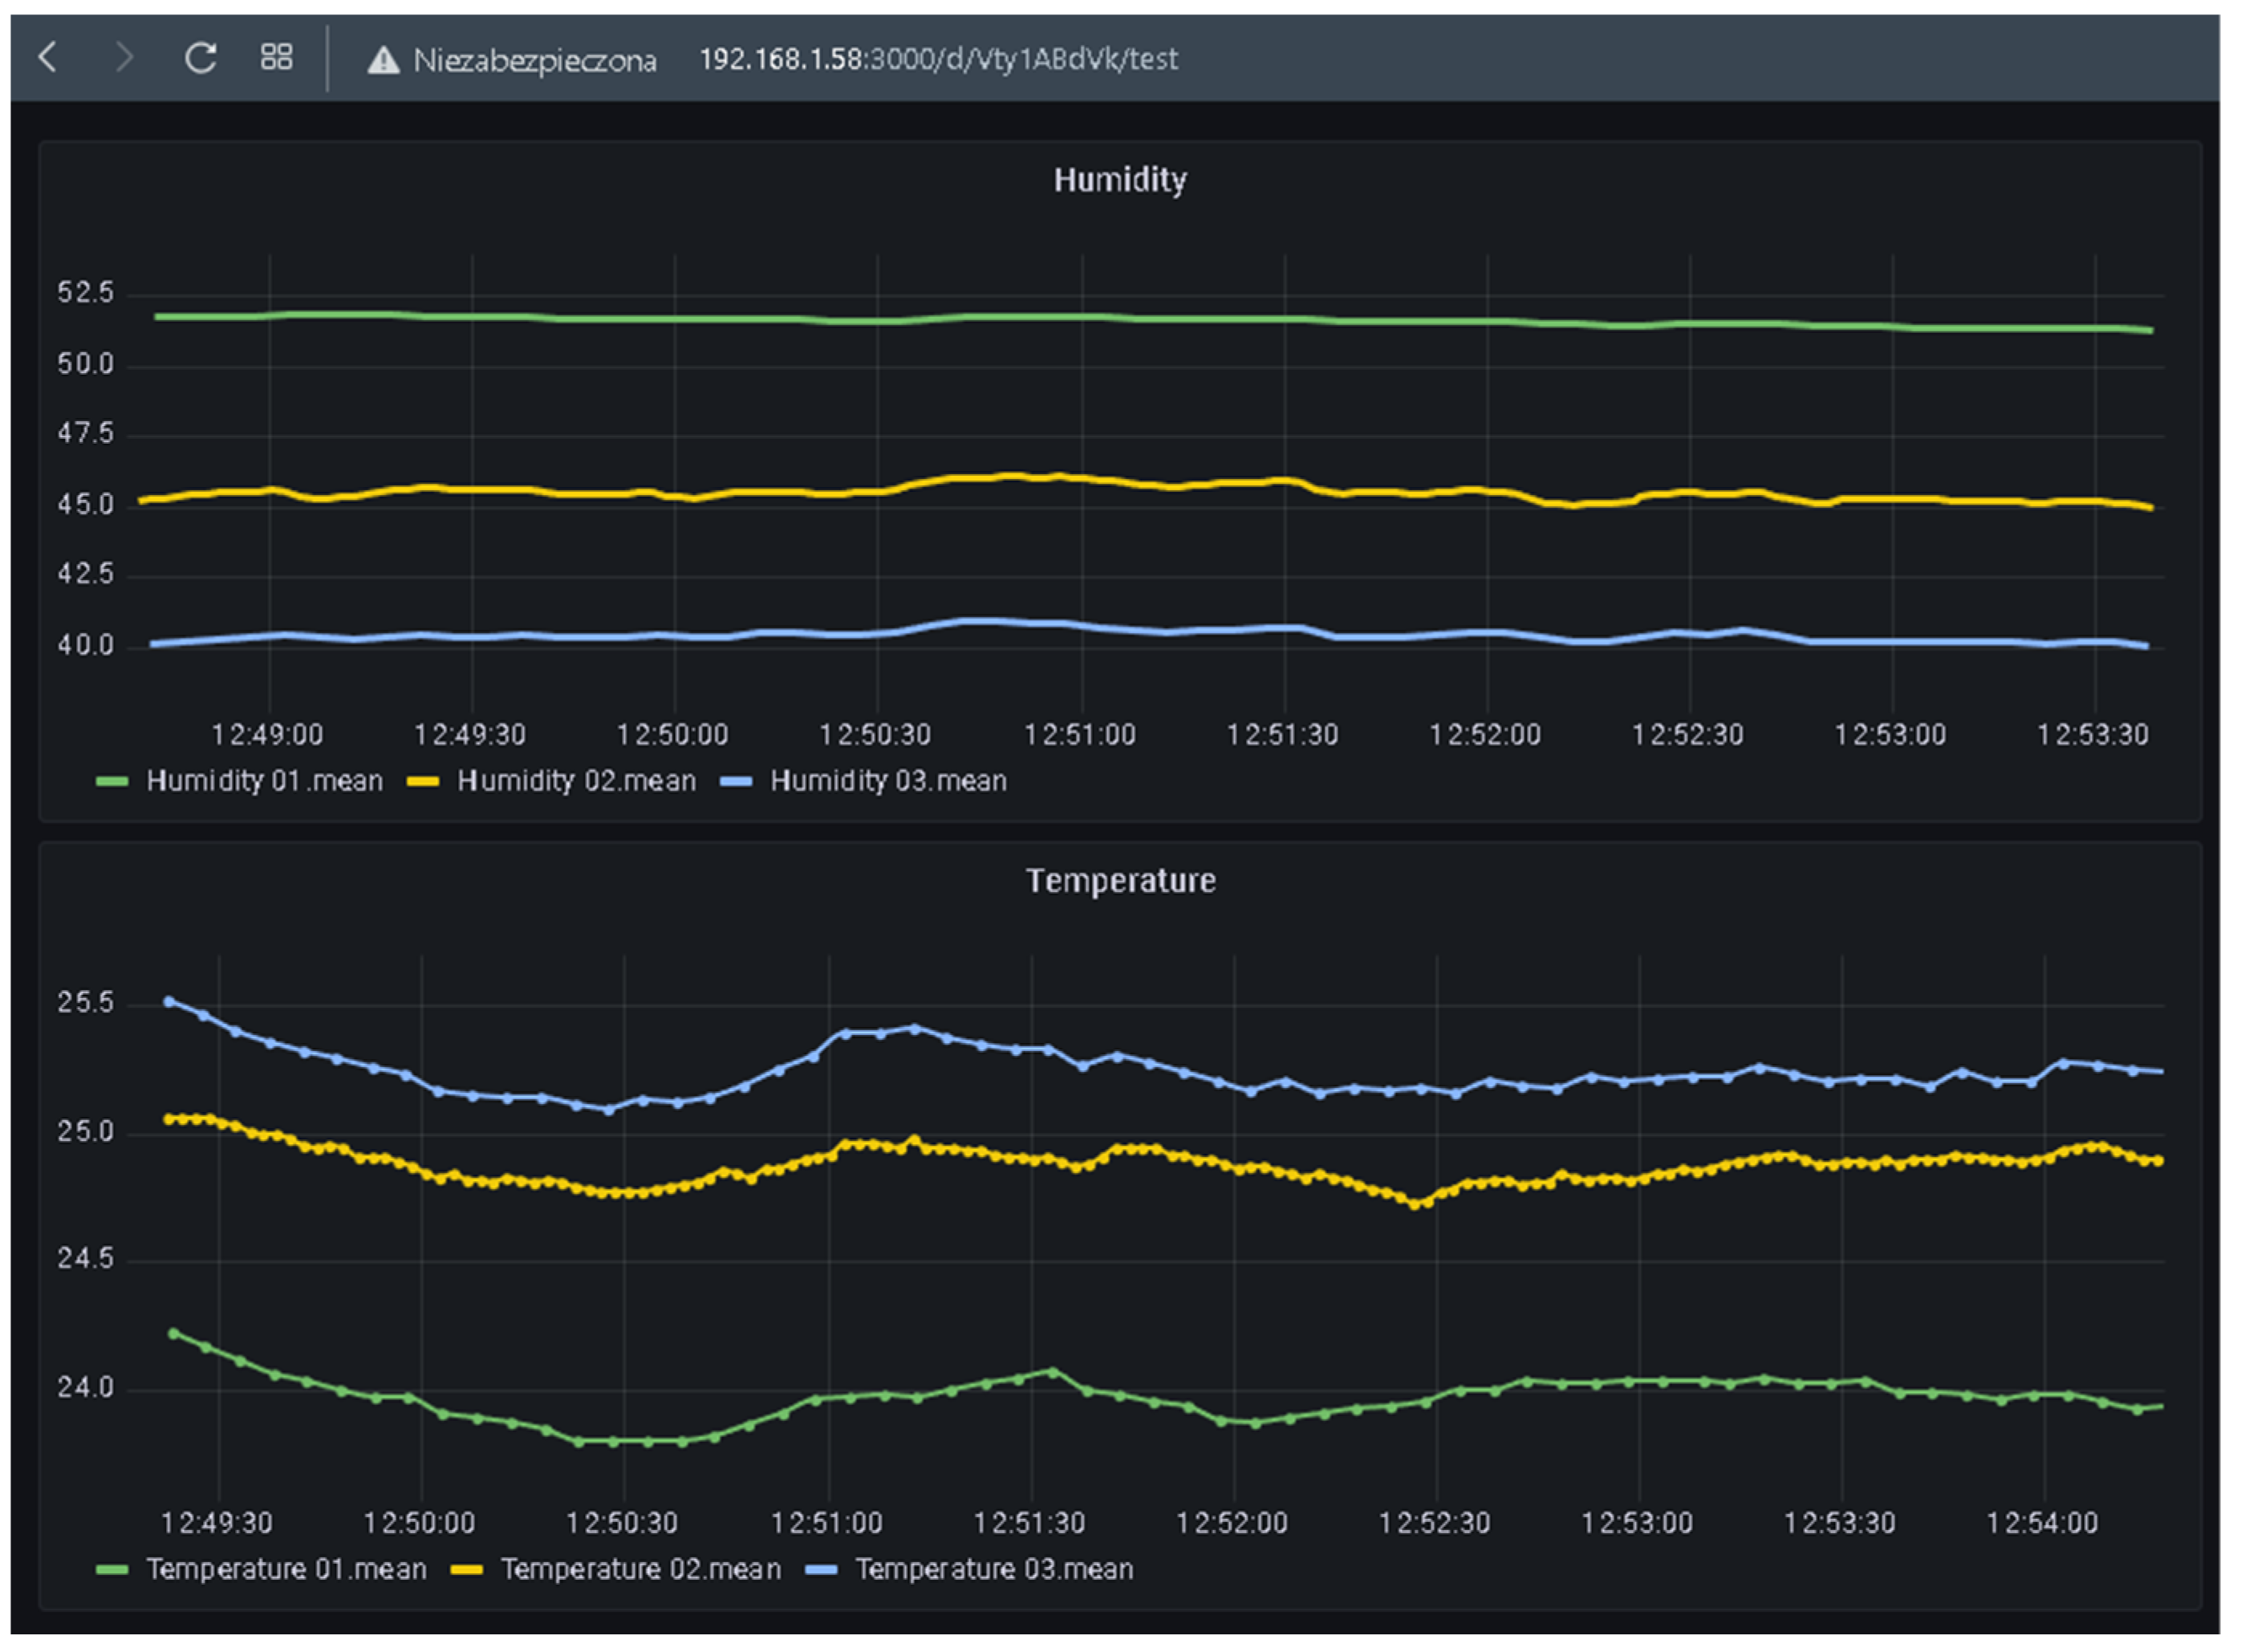The width and height of the screenshot is (2241, 1652).
Task: Click the blue Humidity 03 color swatch
Action: (x=736, y=782)
